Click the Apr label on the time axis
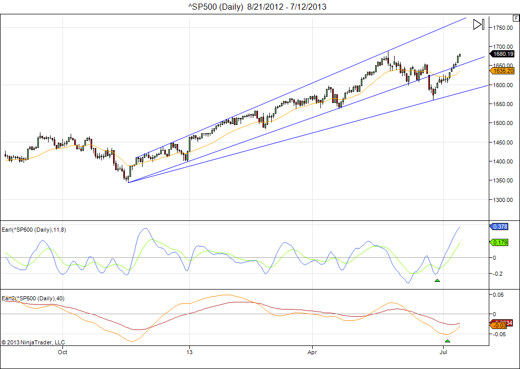This screenshot has width=520, height=369. tap(312, 352)
